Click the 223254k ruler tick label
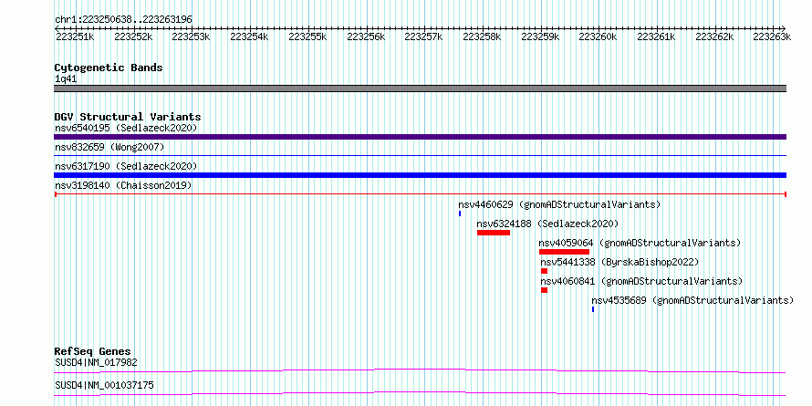This screenshot has width=812, height=406. click(x=249, y=36)
